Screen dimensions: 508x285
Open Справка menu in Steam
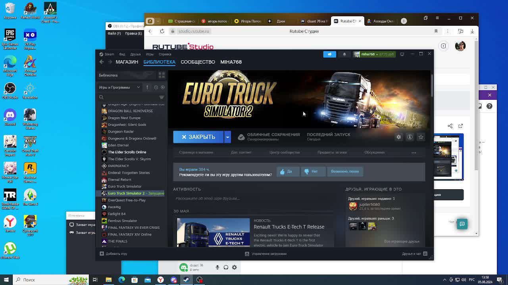click(x=165, y=54)
